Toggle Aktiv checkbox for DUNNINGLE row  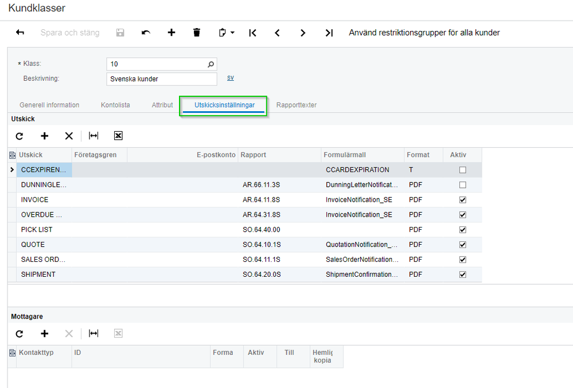[x=463, y=185]
